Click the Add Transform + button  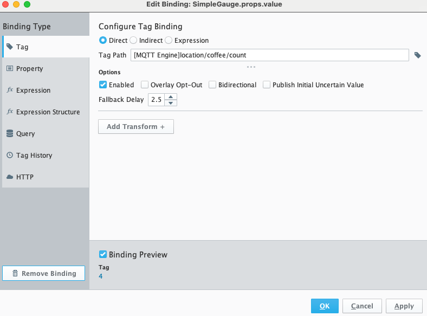point(136,127)
